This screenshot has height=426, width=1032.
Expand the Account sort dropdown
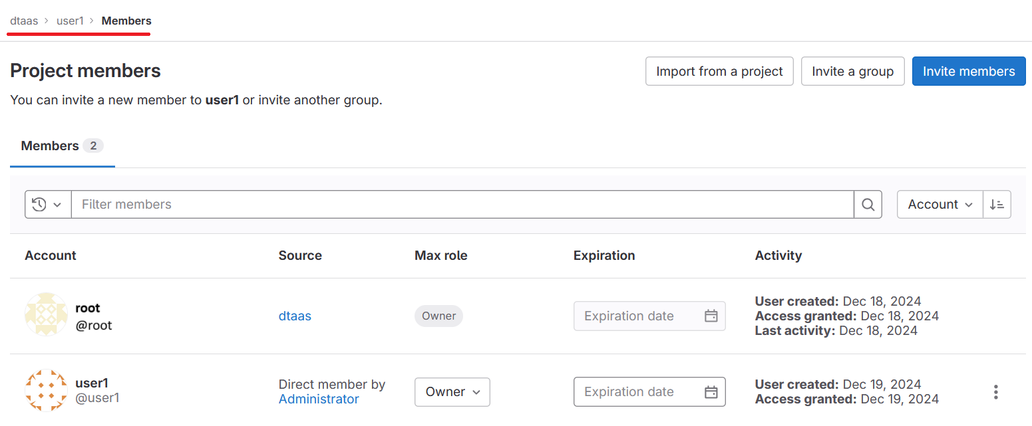[x=940, y=204]
